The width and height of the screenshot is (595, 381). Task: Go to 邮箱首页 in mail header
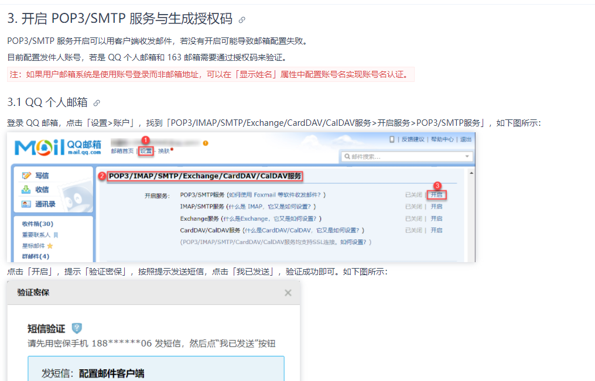tap(122, 151)
